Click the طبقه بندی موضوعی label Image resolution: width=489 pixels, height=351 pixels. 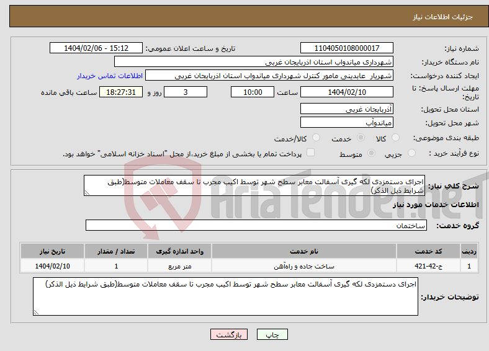click(446, 138)
